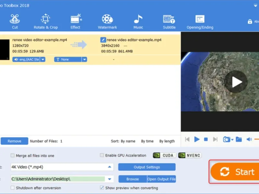
Task: Click the output folder path field
Action: click(x=58, y=179)
